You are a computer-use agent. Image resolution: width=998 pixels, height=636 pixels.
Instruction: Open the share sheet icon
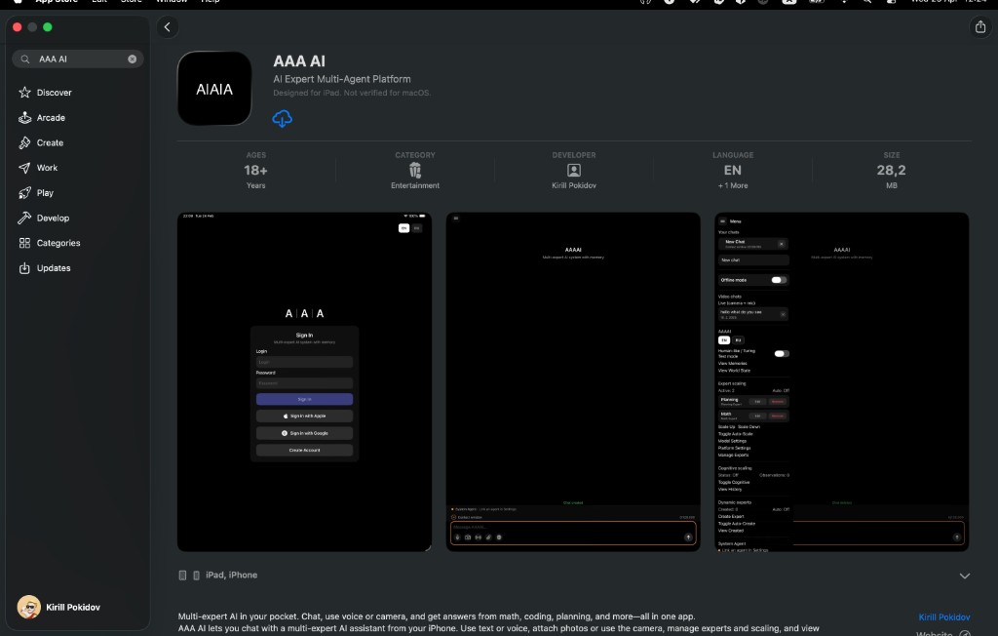pos(980,27)
